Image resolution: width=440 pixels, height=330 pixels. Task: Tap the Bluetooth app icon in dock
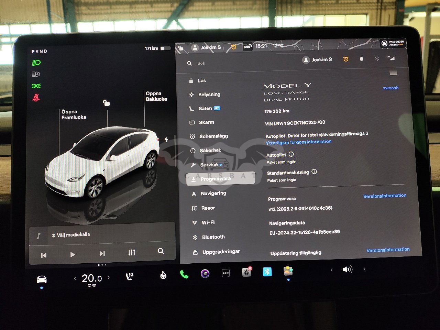[x=267, y=272]
